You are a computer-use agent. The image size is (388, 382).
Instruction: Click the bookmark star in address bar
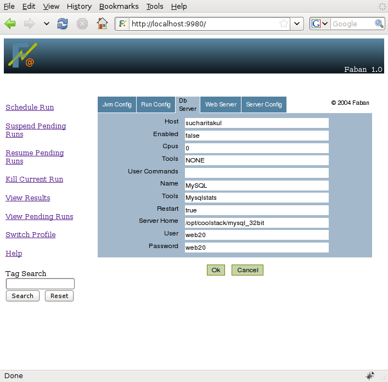pos(284,24)
